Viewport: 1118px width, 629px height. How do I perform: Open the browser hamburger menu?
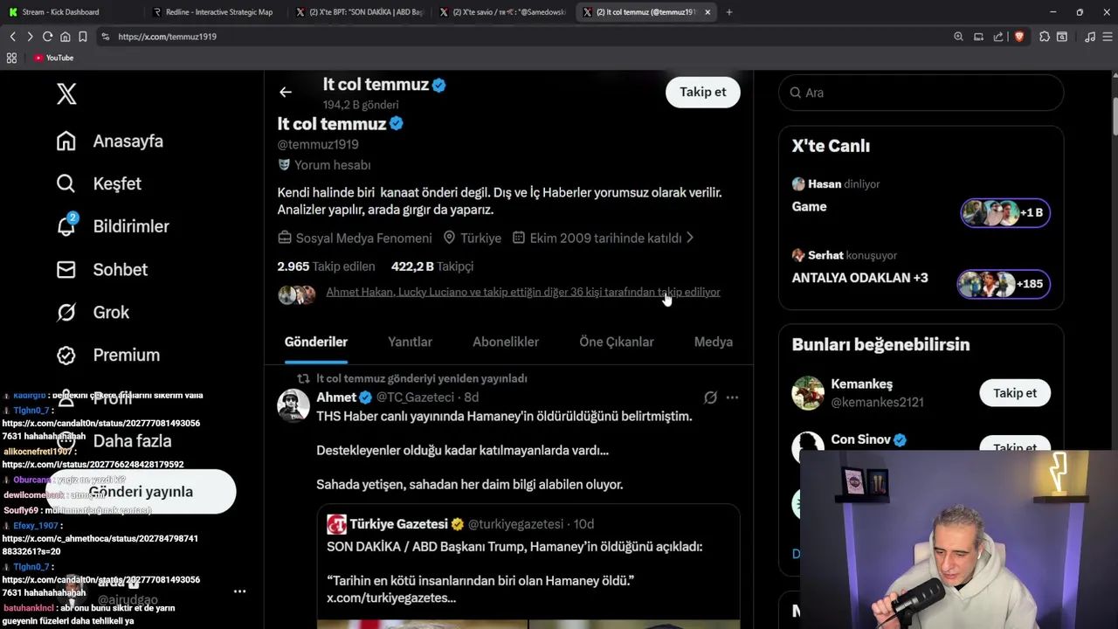pos(1108,37)
